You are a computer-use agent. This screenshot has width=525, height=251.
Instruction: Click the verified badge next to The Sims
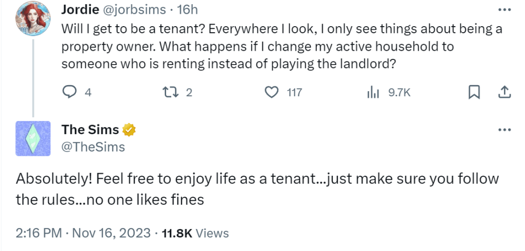(x=130, y=130)
